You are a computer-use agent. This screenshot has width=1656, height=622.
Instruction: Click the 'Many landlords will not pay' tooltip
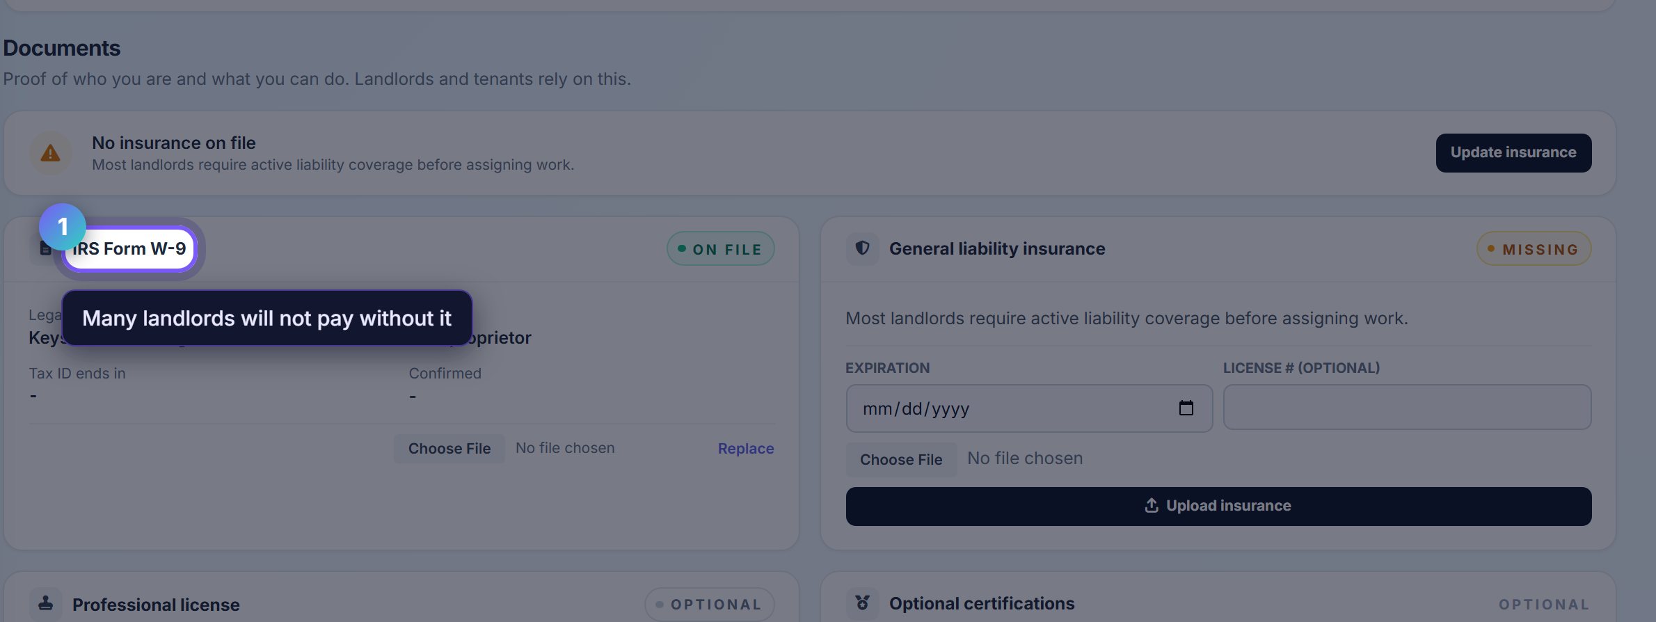tap(267, 318)
